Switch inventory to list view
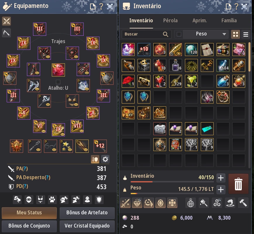The image size is (254, 234). coord(246,34)
